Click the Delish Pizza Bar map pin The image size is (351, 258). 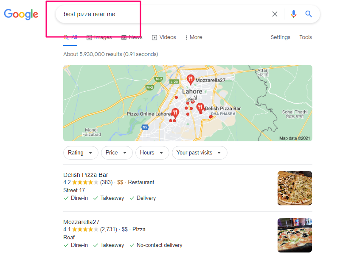tap(200, 107)
